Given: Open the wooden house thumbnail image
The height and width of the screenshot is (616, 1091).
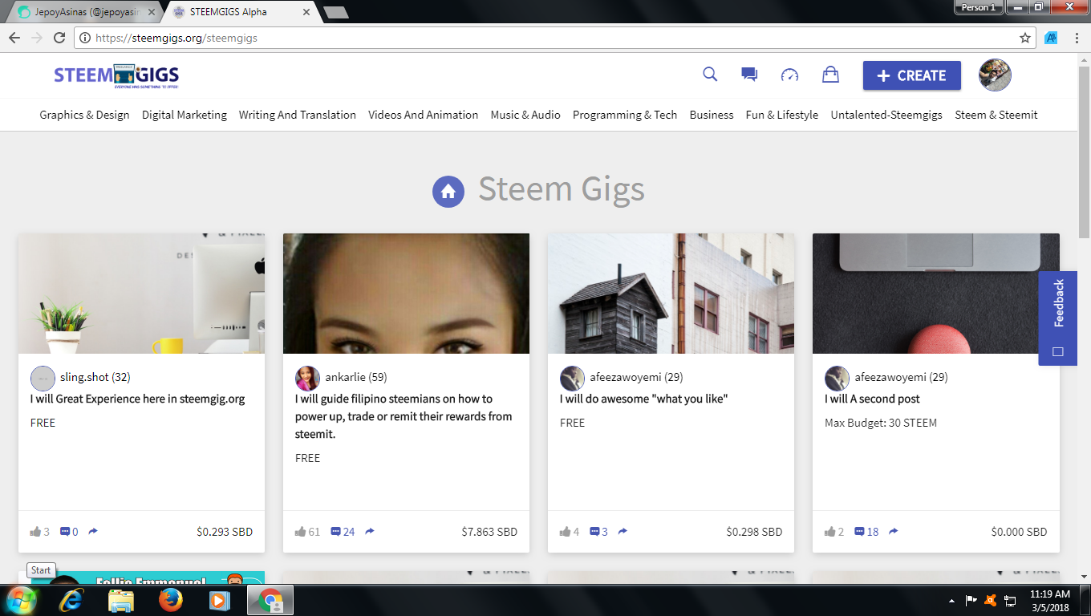Looking at the screenshot, I should pos(671,294).
